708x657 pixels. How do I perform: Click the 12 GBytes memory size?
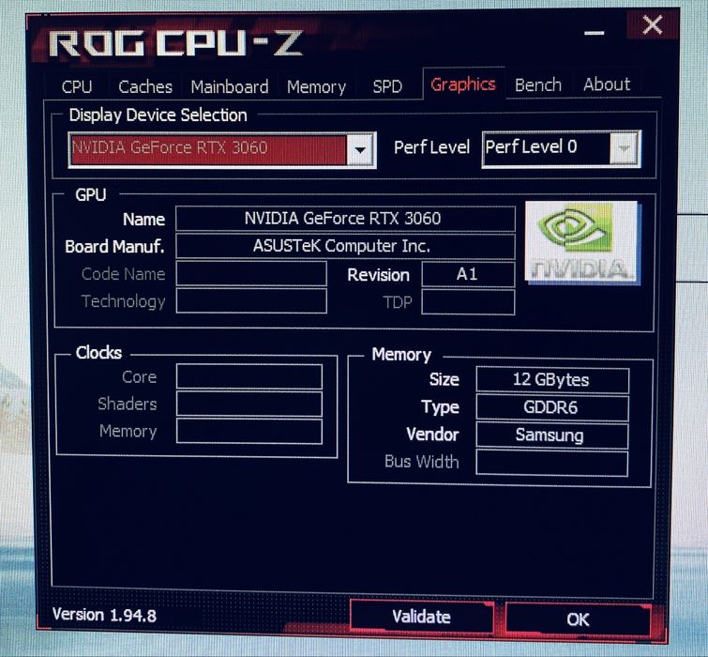552,379
